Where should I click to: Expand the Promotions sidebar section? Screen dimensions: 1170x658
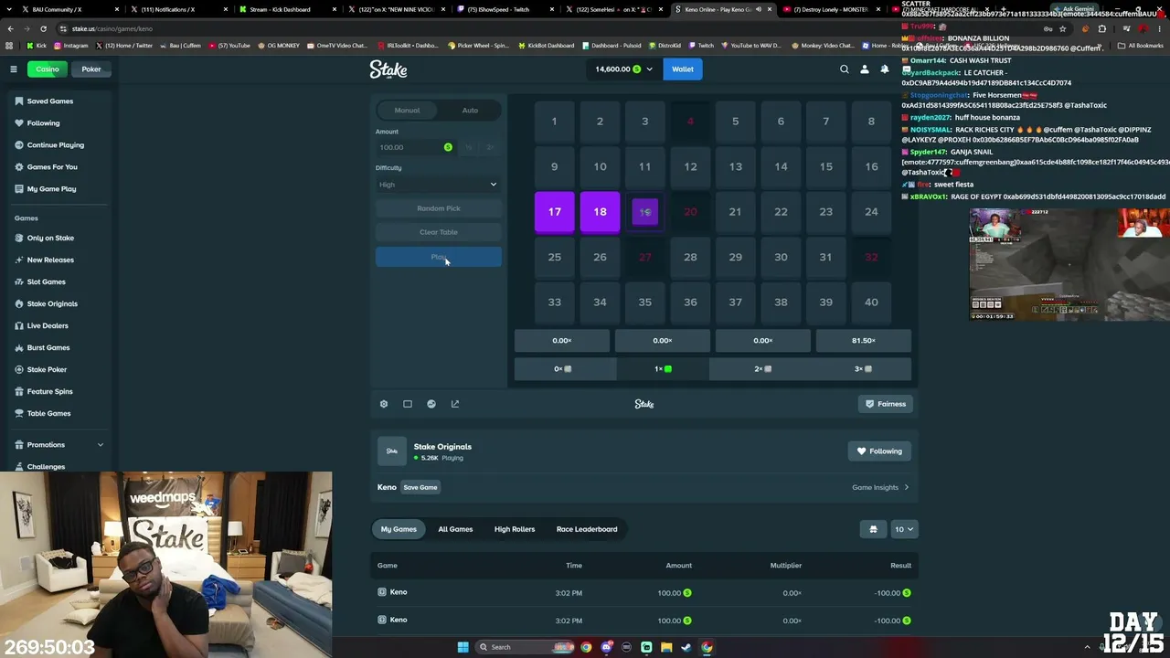point(58,445)
